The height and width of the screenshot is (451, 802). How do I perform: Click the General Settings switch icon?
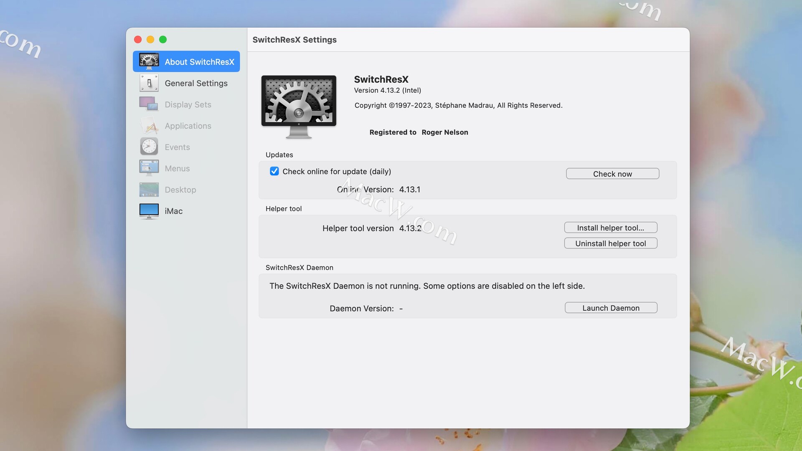point(149,83)
